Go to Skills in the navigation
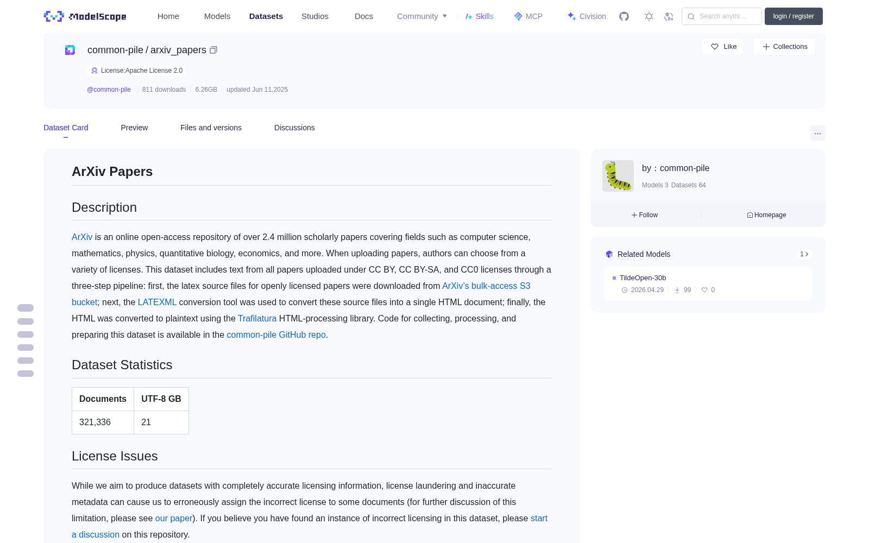The height and width of the screenshot is (543, 869). 479,16
